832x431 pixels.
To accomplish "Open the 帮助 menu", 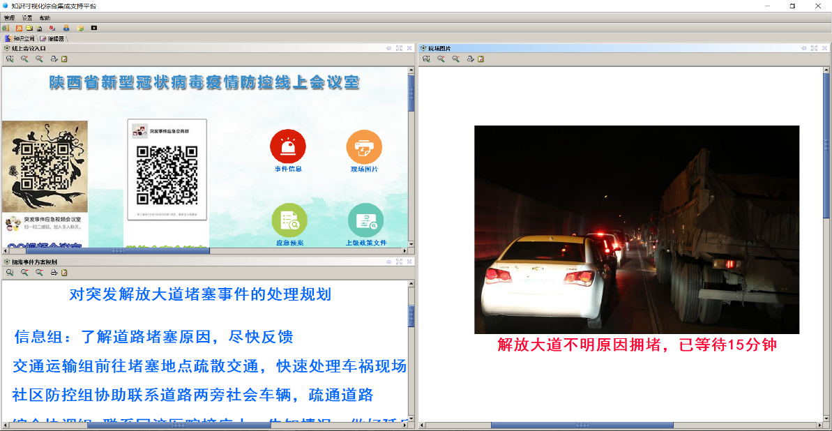I will click(x=45, y=18).
